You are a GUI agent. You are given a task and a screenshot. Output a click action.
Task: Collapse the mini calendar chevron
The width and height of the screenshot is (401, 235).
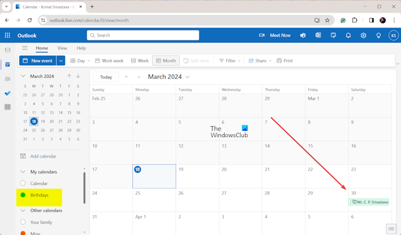click(x=23, y=76)
